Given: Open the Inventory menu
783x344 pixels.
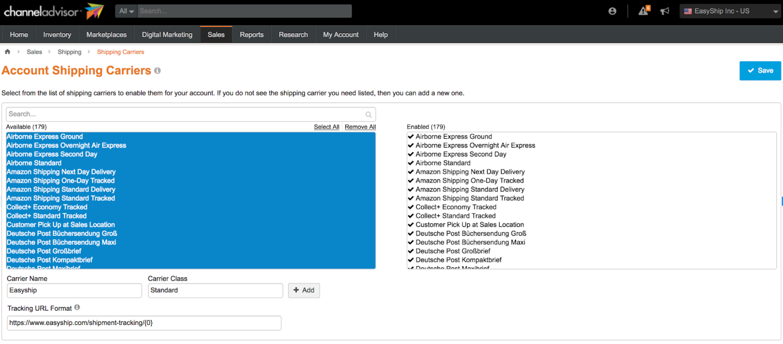Looking at the screenshot, I should coord(57,35).
